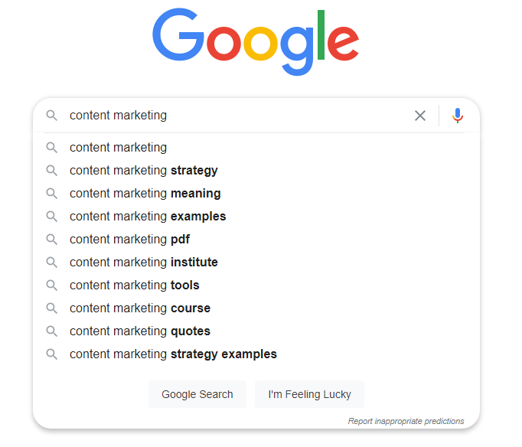The image size is (522, 447).
Task: Select the 'content marketing institute' suggestion
Action: (256, 263)
